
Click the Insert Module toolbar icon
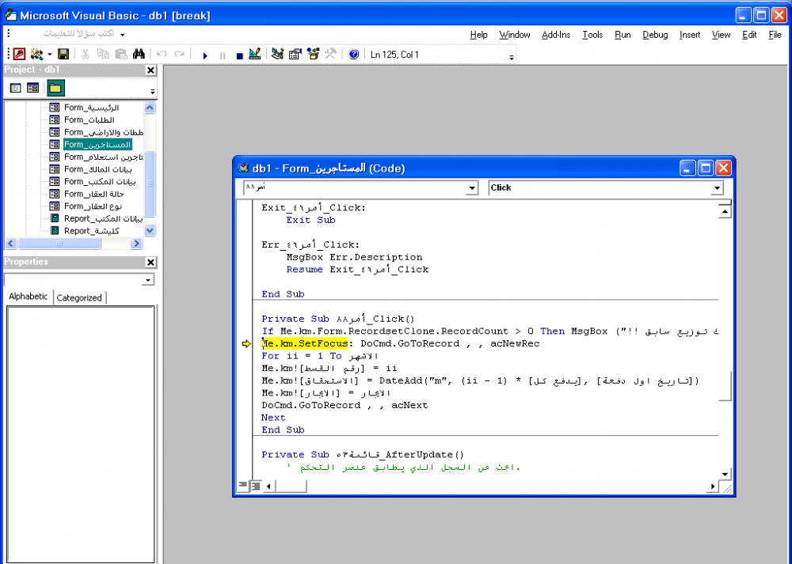tap(36, 54)
